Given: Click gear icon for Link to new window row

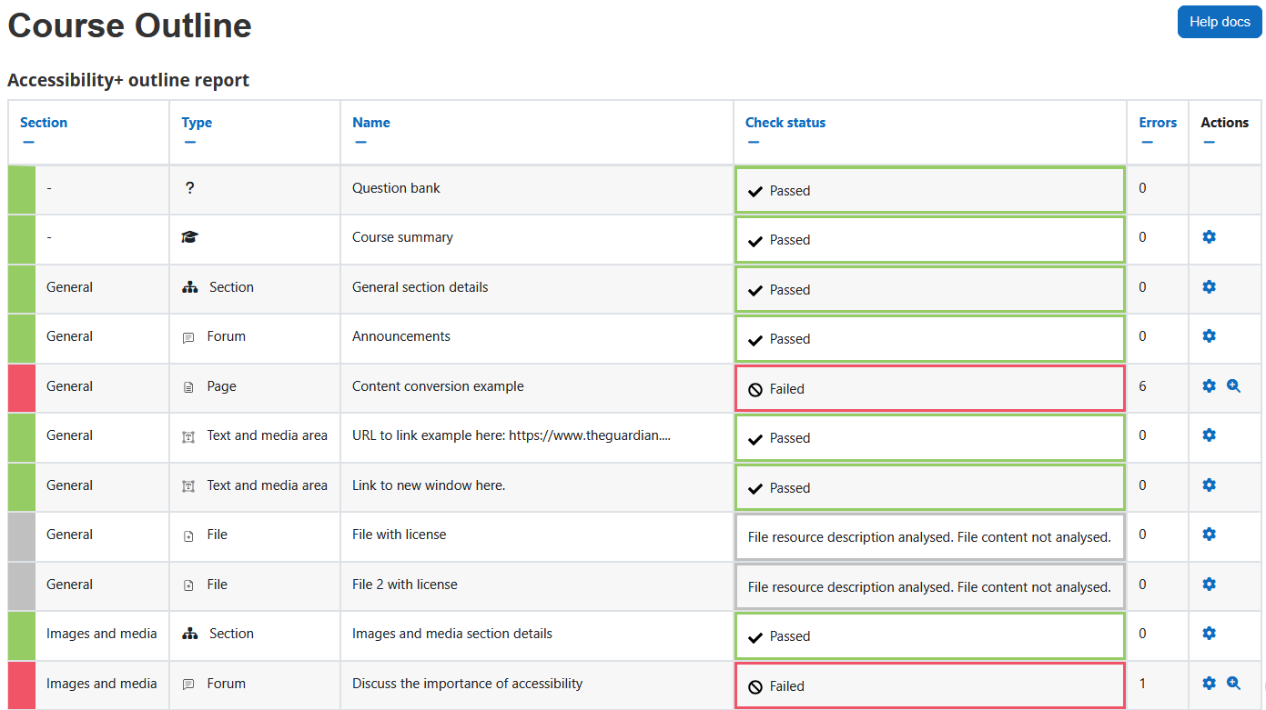Looking at the screenshot, I should point(1209,485).
